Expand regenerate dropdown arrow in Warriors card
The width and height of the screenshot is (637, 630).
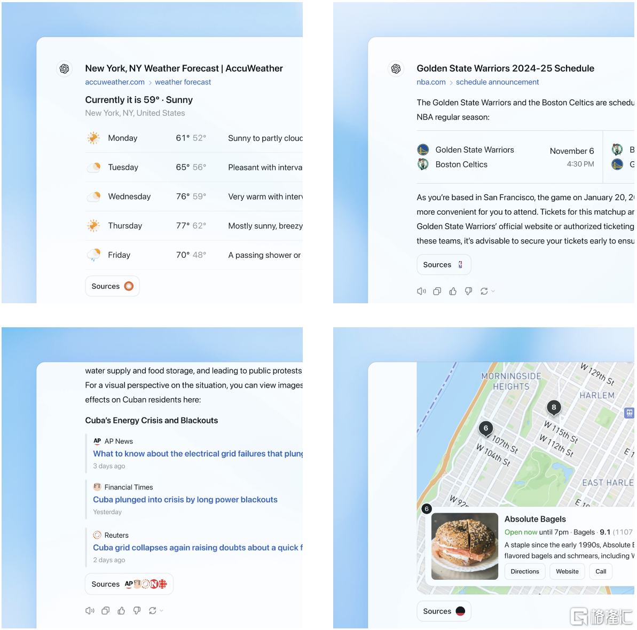(x=493, y=291)
